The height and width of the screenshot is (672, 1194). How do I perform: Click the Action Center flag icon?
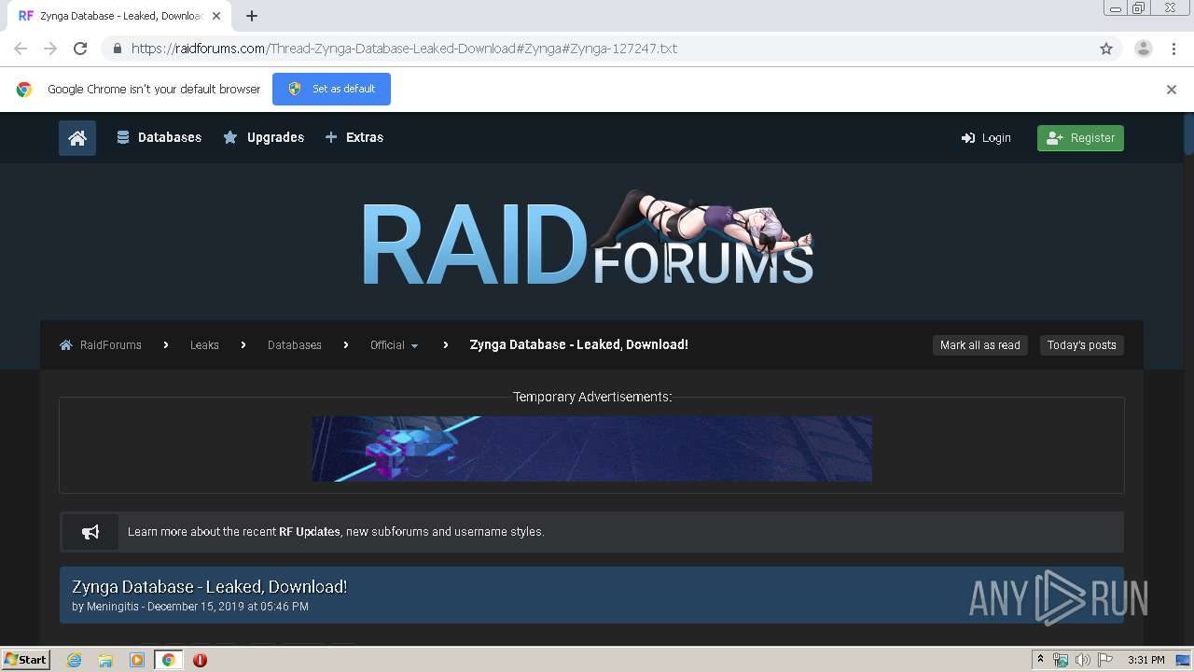1105,660
